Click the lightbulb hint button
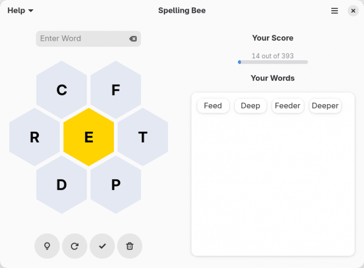 pos(47,246)
